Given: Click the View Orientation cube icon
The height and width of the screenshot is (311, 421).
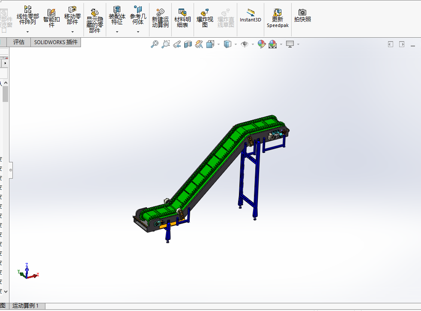Looking at the screenshot, I should click(x=210, y=44).
